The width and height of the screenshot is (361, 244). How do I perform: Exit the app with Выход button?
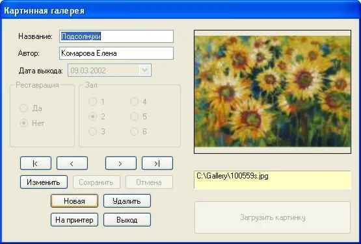(x=127, y=220)
